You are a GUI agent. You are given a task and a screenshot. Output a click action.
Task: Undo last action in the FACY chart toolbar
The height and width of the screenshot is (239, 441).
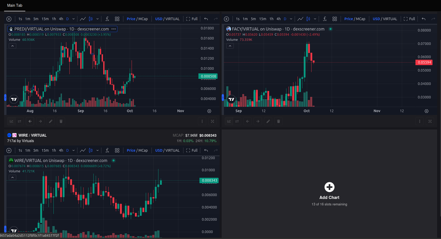(x=423, y=19)
